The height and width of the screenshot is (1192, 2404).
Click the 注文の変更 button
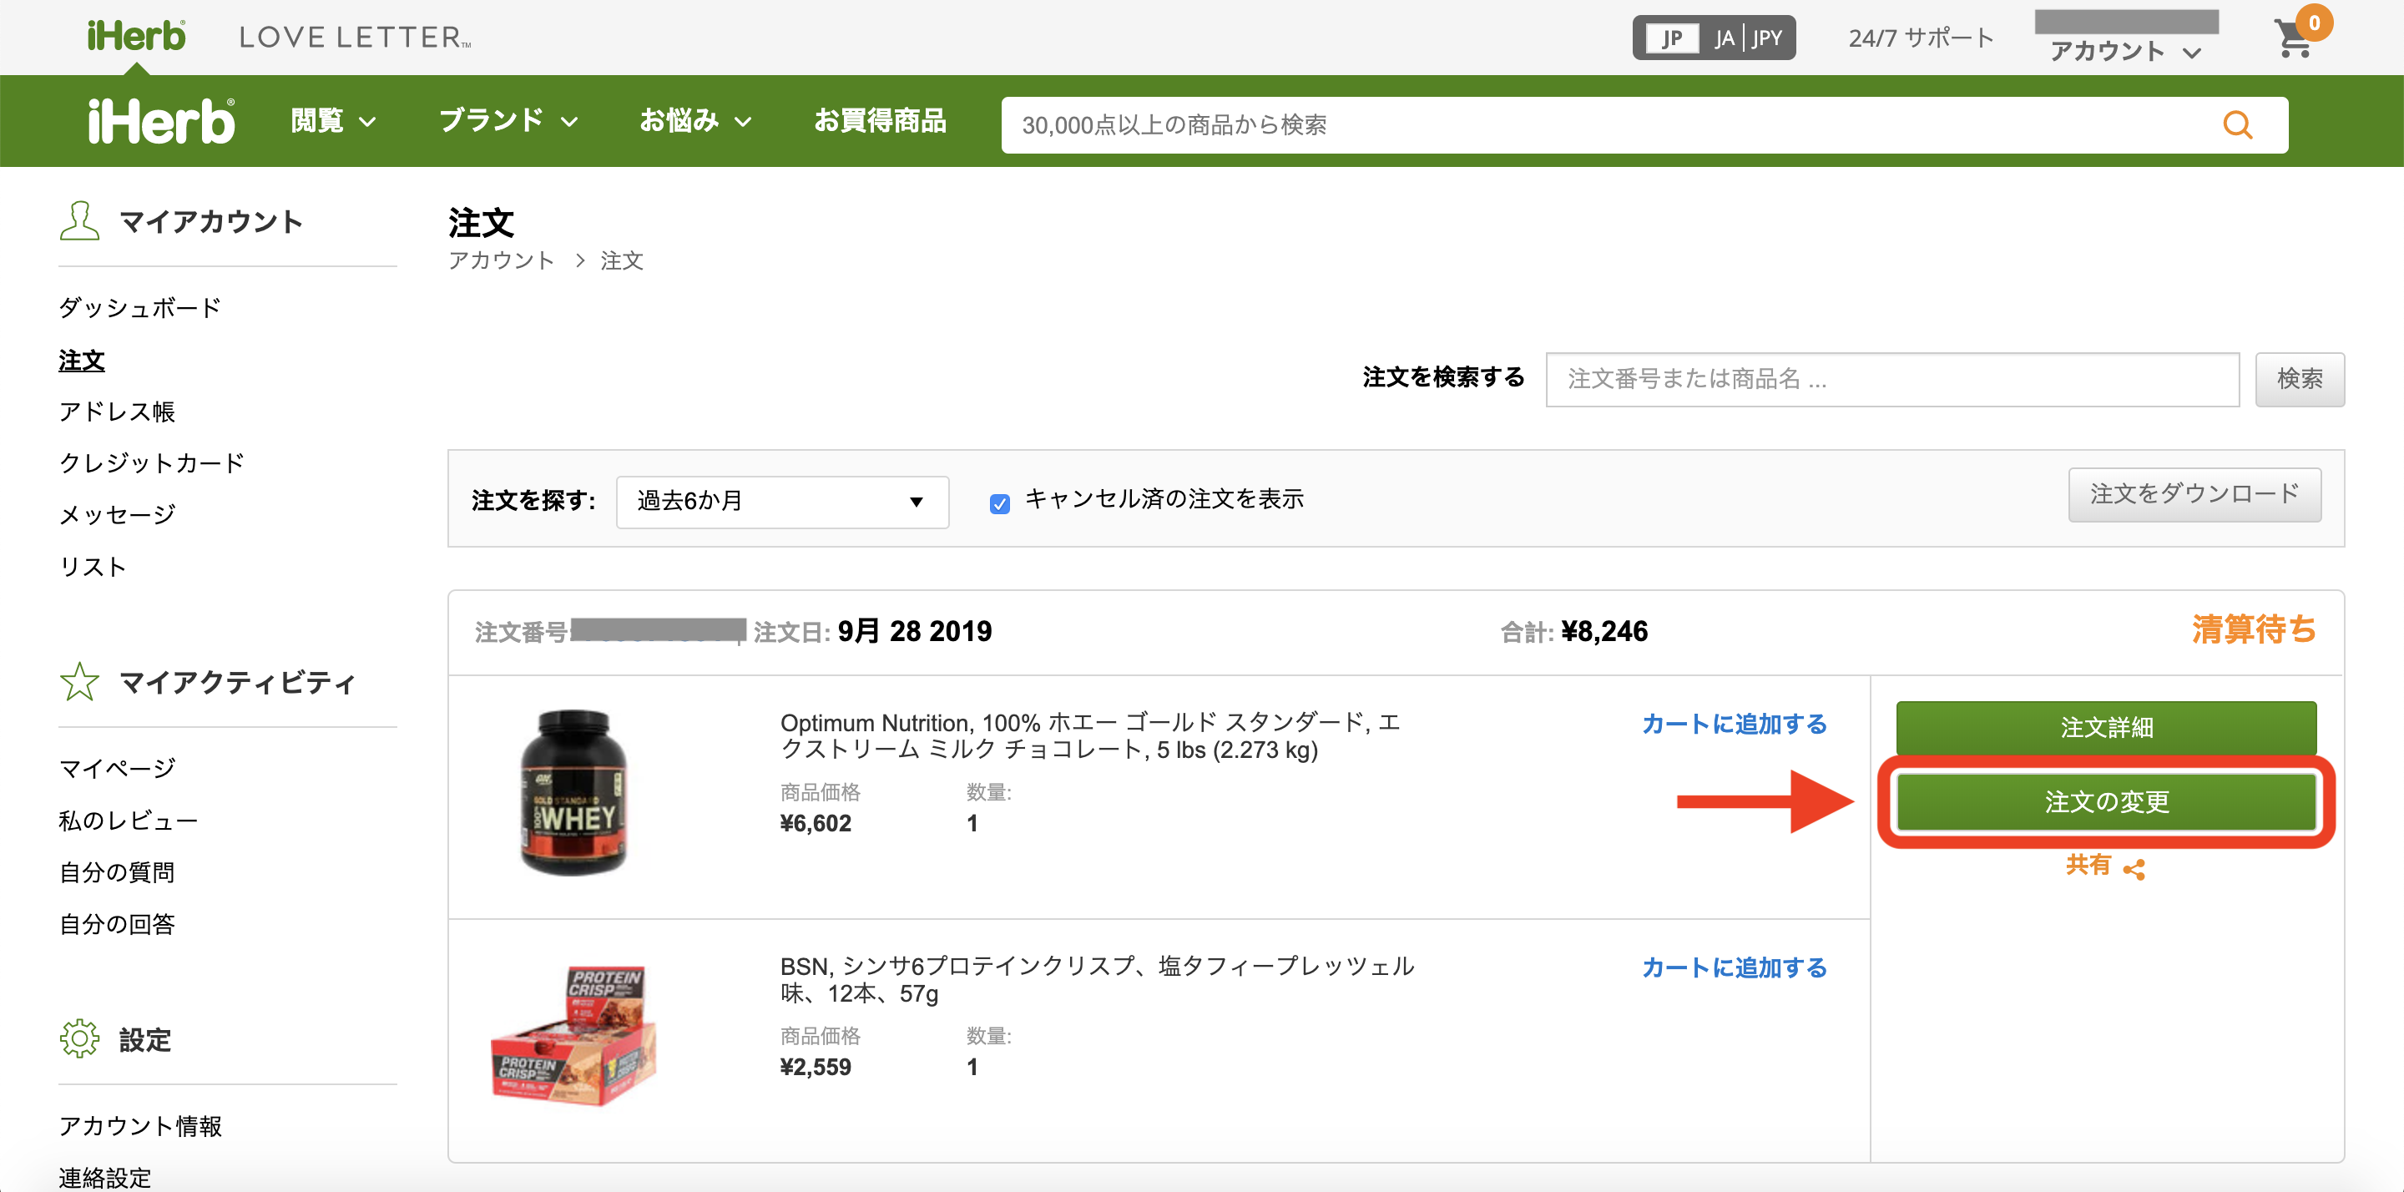(x=2106, y=801)
